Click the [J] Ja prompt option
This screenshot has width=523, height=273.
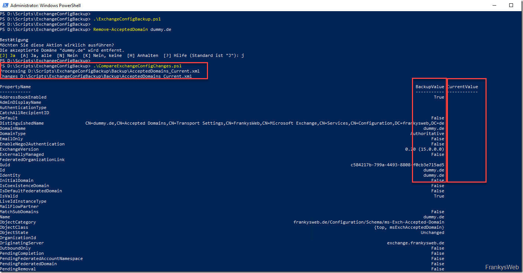coord(8,55)
